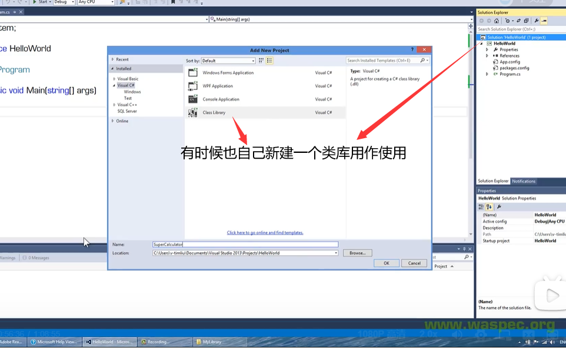Open the Location path dropdown arrow
Viewport: 566px width, 351px height.
336,253
